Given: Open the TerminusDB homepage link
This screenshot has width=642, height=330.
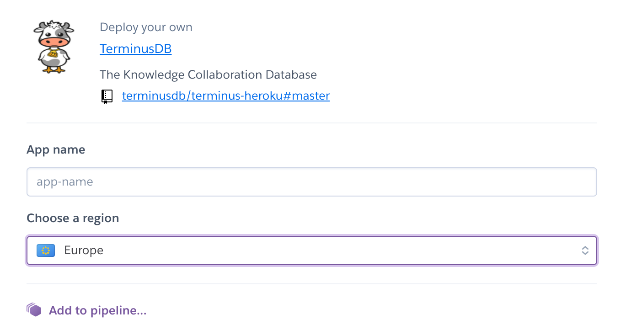Looking at the screenshot, I should point(135,48).
